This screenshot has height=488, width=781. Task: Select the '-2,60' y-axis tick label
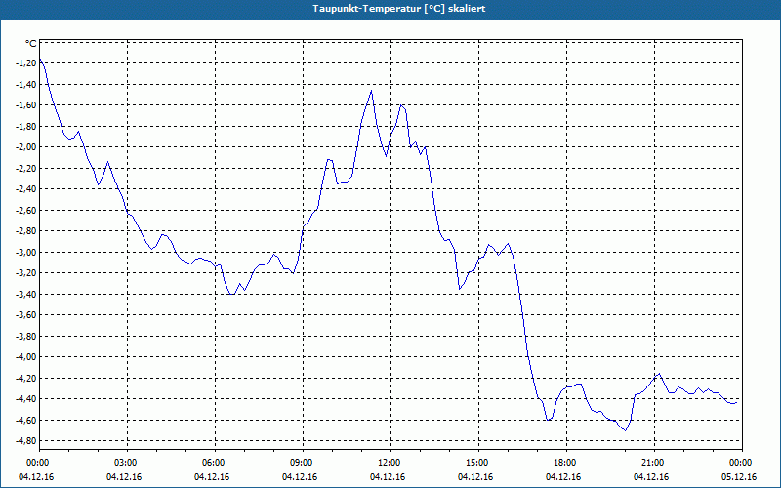27,210
